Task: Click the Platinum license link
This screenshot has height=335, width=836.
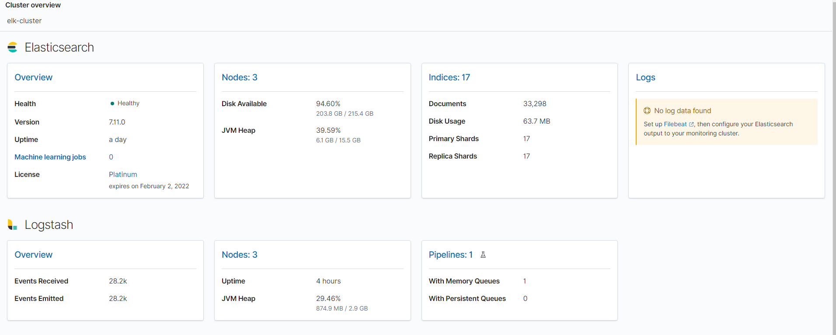Action: pyautogui.click(x=123, y=174)
